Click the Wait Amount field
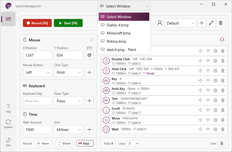This screenshot has height=152, width=232. tap(37, 130)
